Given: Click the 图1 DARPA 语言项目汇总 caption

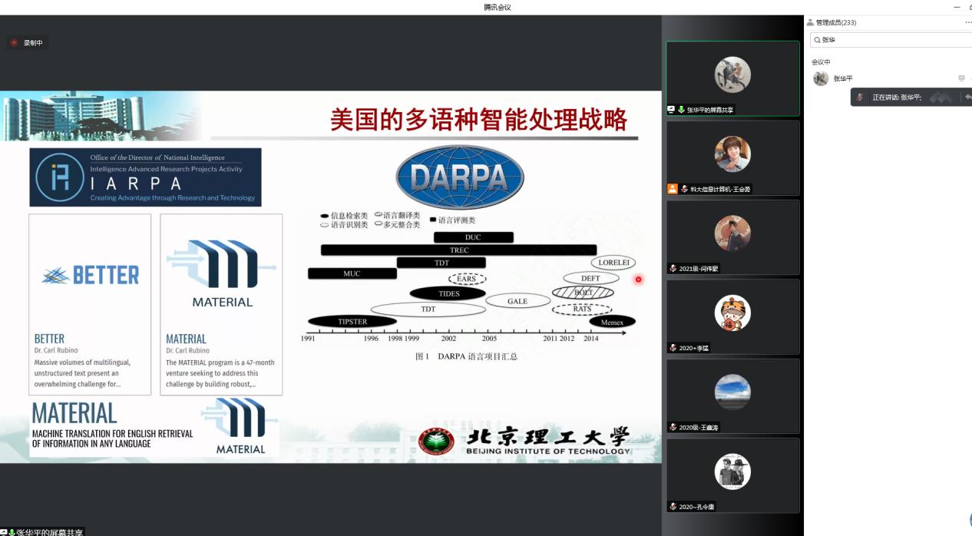Looking at the screenshot, I should coord(466,356).
